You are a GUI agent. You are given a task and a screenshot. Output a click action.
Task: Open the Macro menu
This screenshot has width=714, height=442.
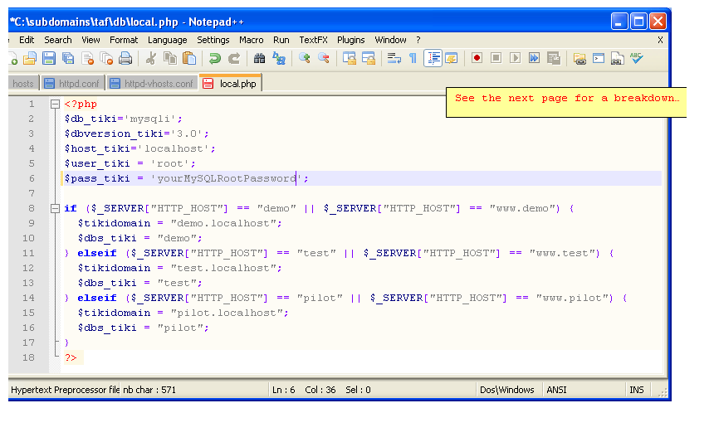pos(252,40)
